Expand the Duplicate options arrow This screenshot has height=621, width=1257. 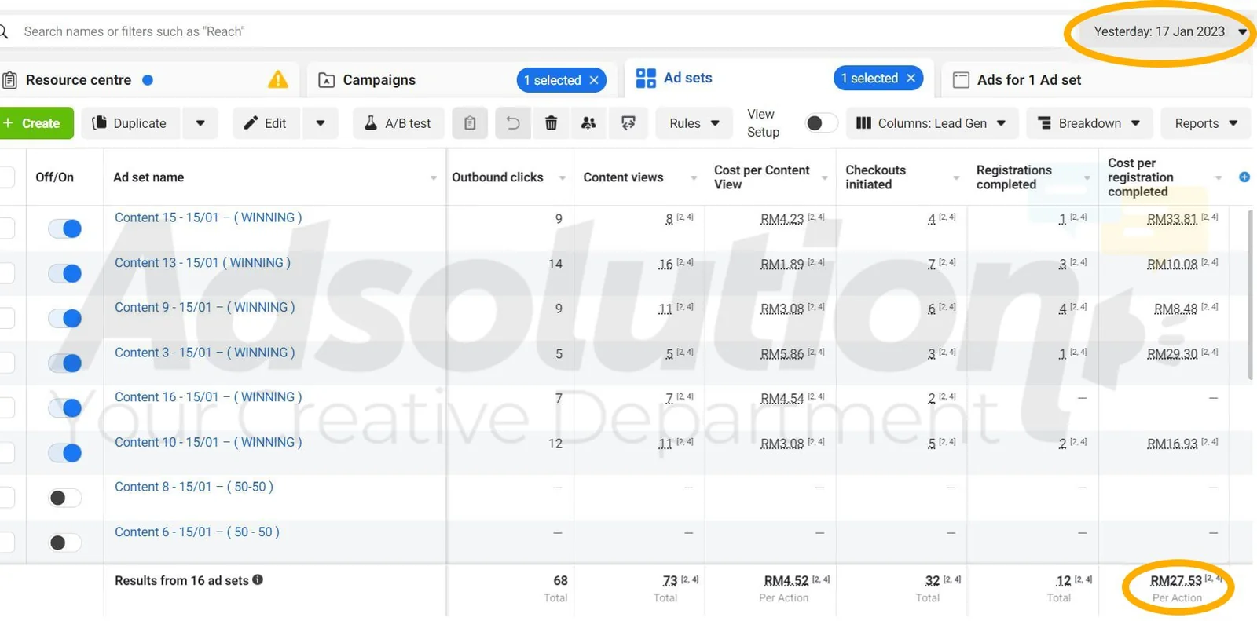click(200, 123)
